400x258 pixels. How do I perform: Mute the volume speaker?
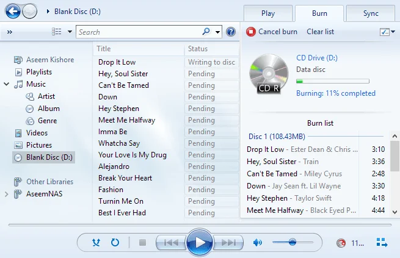point(257,243)
